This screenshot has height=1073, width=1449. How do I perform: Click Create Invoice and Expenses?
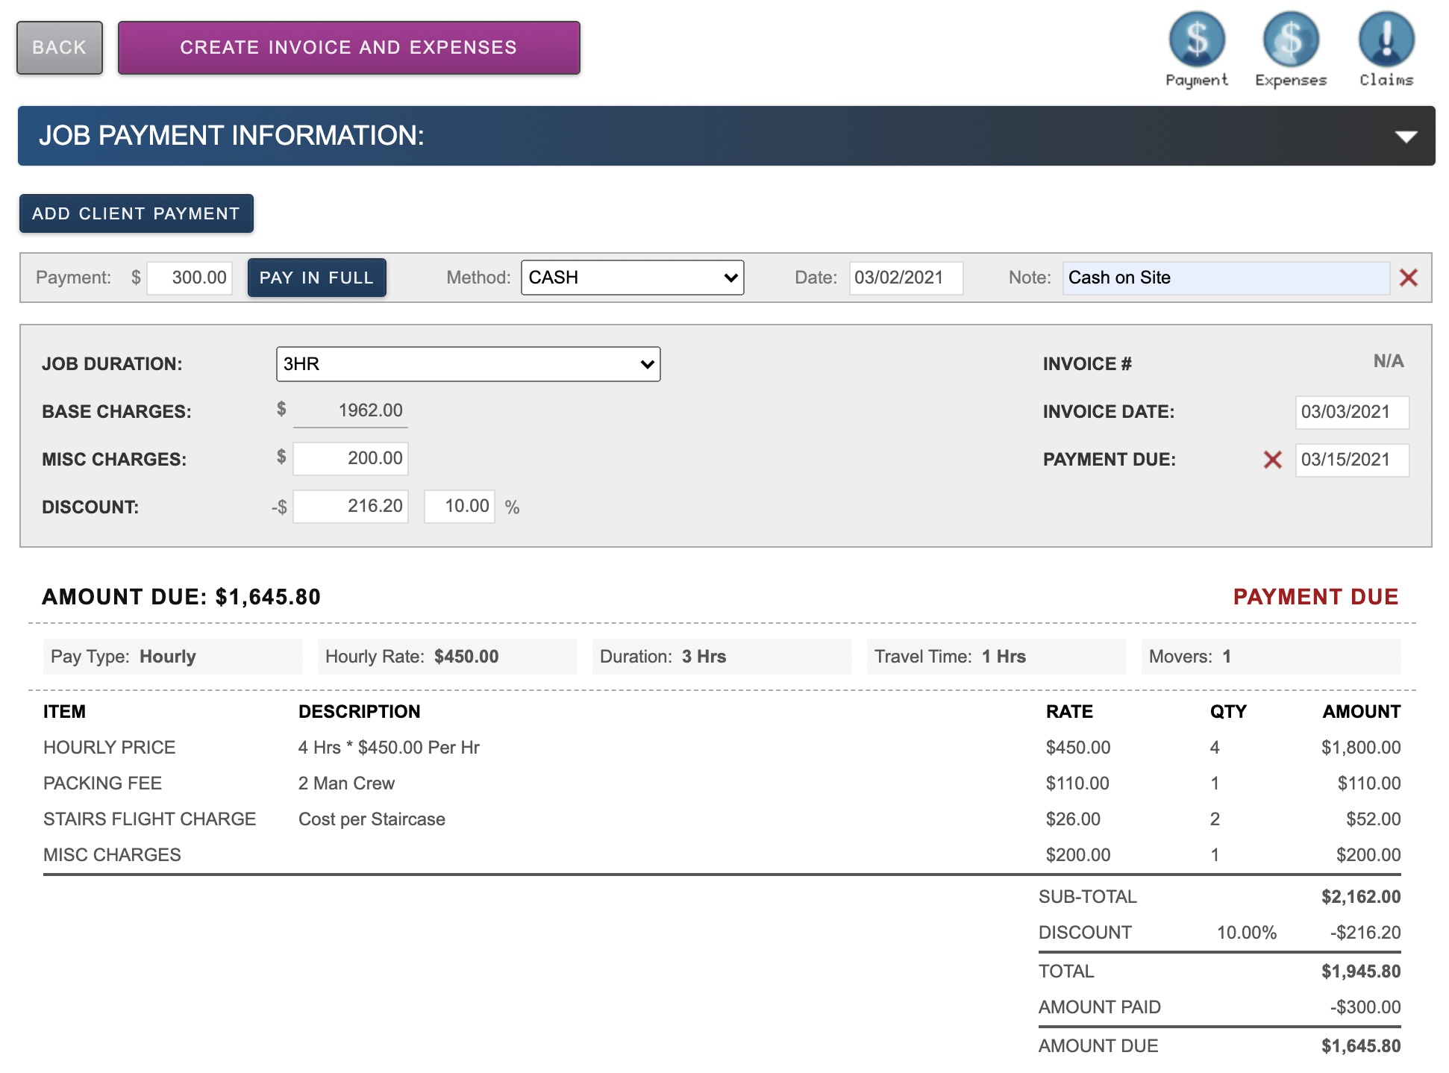(348, 48)
